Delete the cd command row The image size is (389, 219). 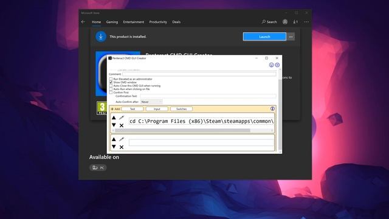point(122,125)
